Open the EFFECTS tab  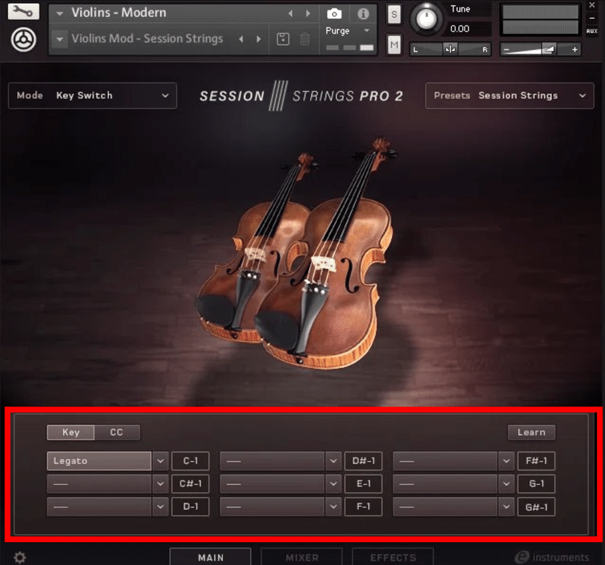point(392,558)
